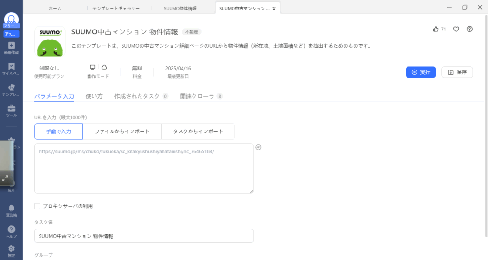The height and width of the screenshot is (260, 488).
Task: Click the local run monitor icon
Action: 92,67
